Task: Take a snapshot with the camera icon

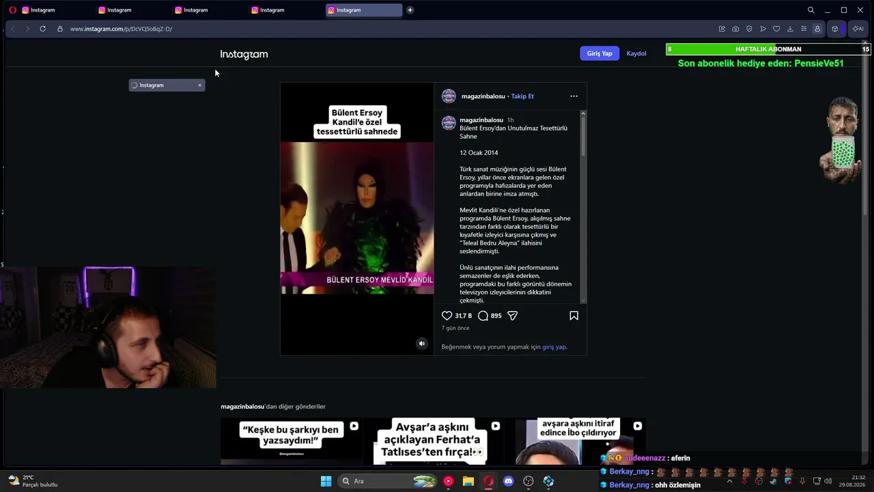Action: point(735,29)
